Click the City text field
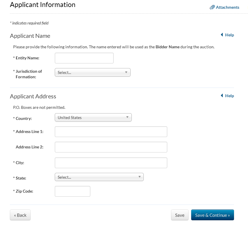 tap(111, 163)
